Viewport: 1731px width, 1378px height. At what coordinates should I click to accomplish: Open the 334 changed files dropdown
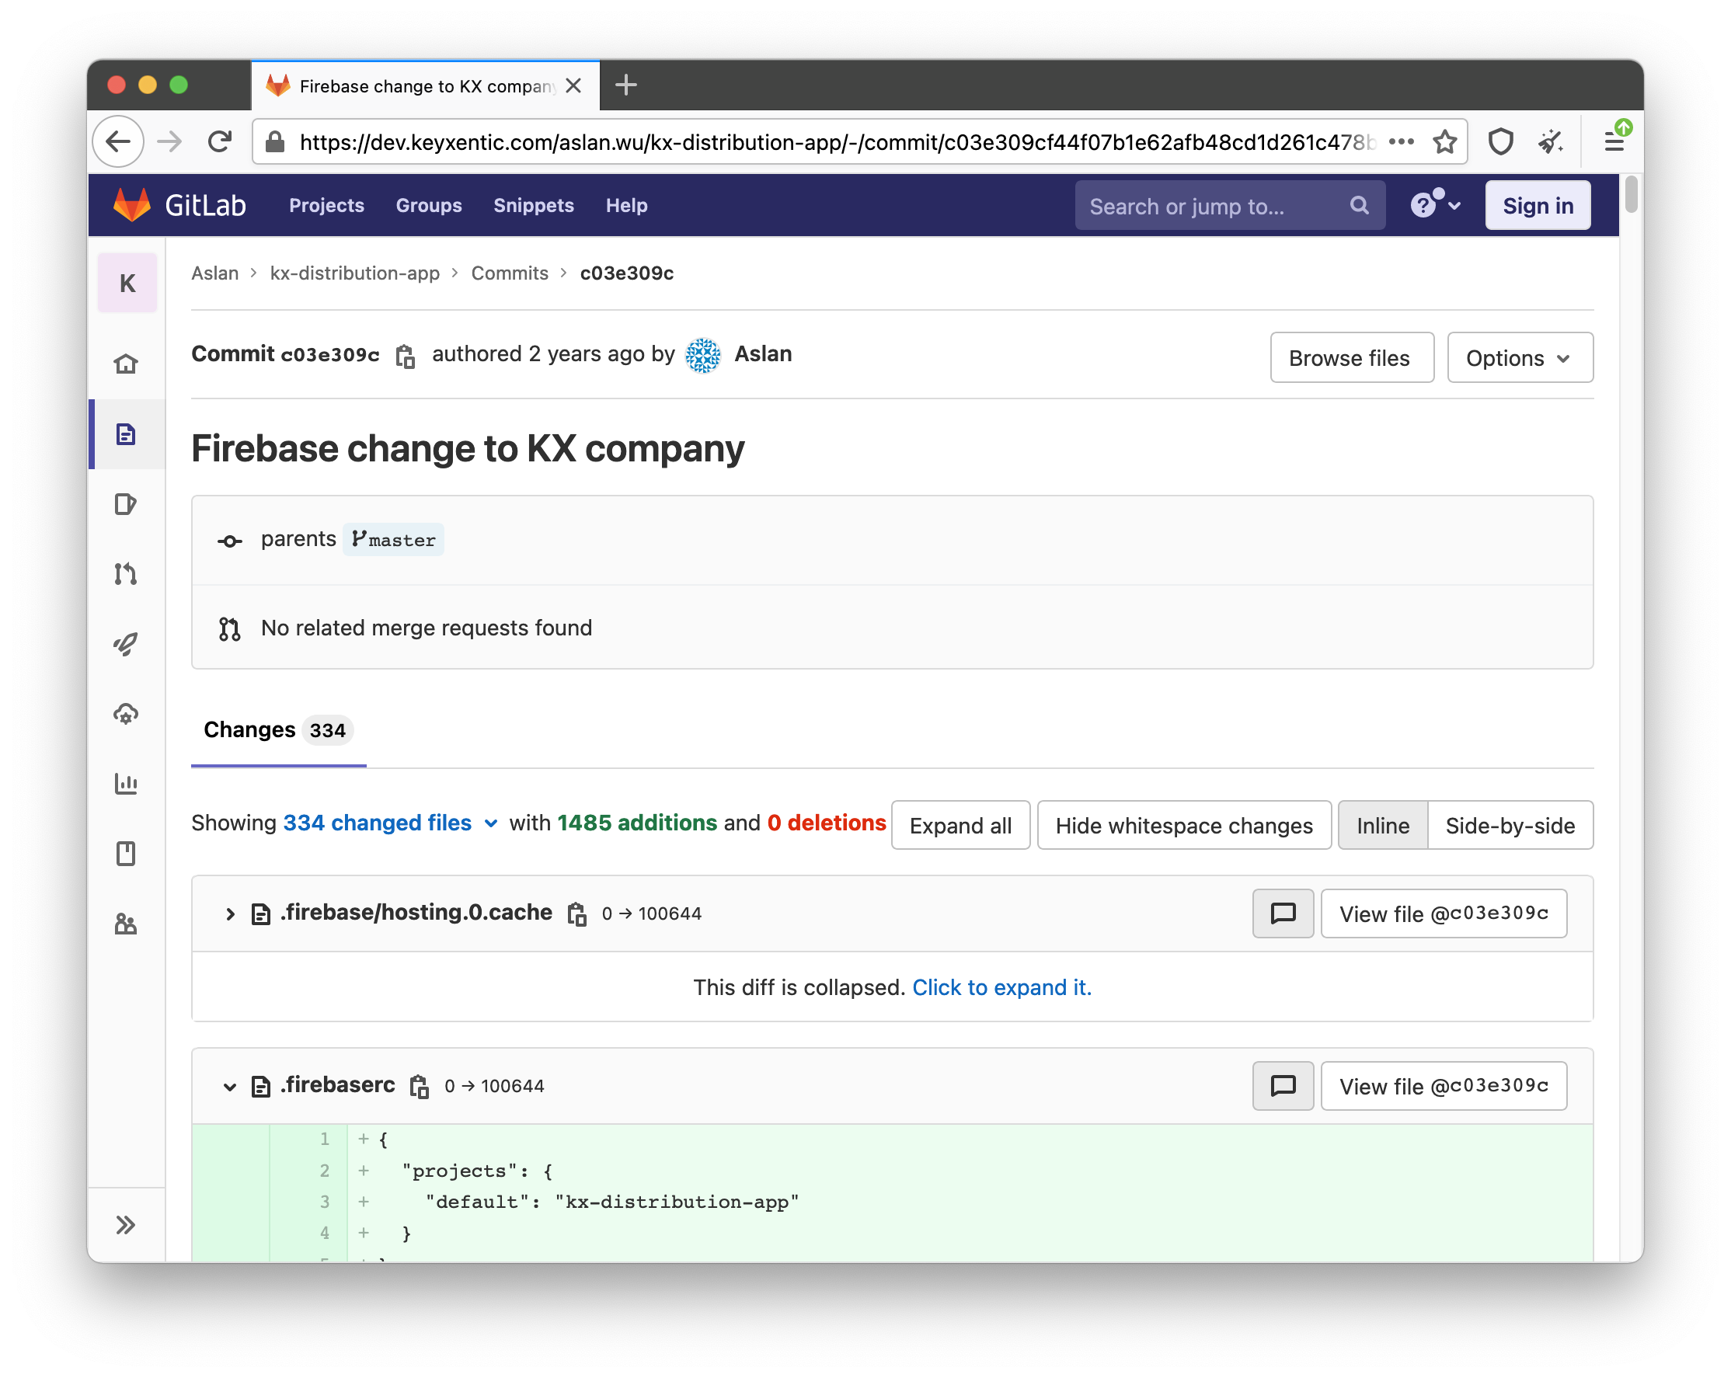click(x=390, y=823)
